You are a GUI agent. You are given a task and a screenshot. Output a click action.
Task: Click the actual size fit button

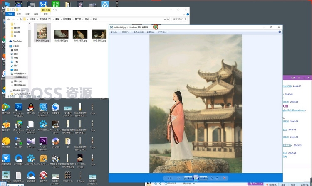[x=178, y=178]
